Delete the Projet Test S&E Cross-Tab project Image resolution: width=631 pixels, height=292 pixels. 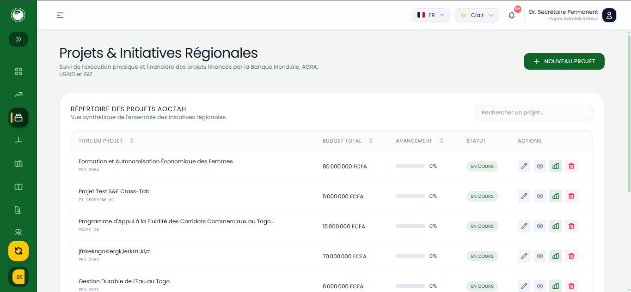(571, 196)
